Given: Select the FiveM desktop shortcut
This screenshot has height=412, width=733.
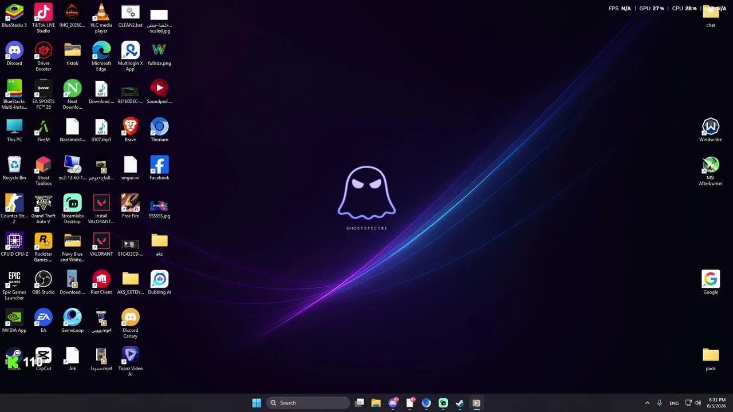Looking at the screenshot, I should pos(44,130).
